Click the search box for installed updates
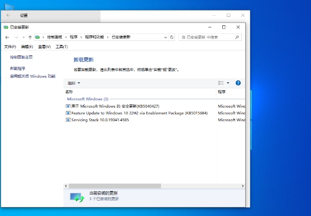Screen dimensions: 311x216 point(210,37)
